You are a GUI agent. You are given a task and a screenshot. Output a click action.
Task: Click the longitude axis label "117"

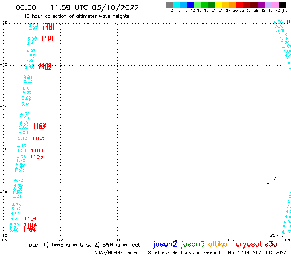click(x=231, y=240)
